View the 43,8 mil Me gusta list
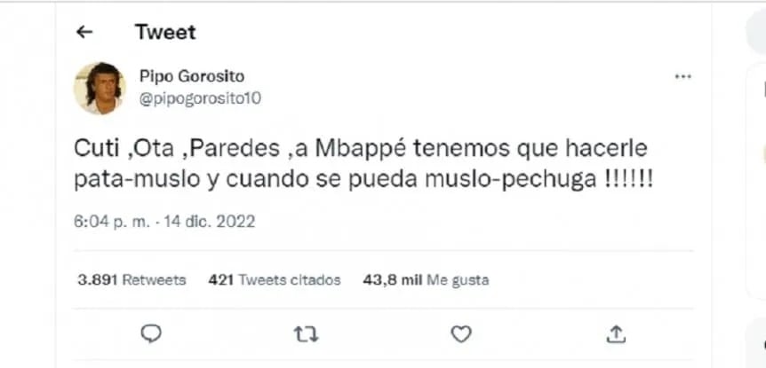The width and height of the screenshot is (766, 368). tap(426, 280)
